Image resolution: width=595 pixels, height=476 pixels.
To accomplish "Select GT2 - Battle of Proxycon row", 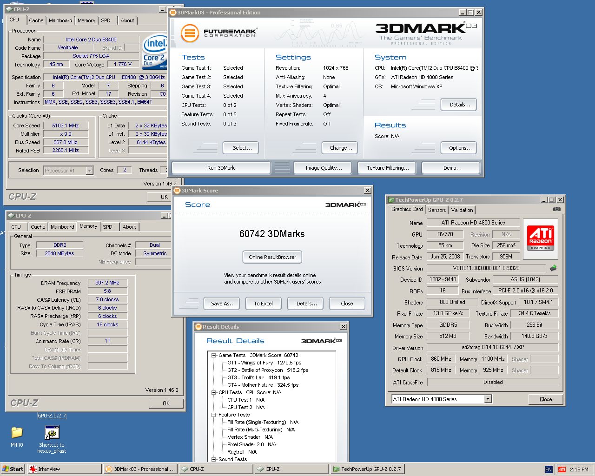I will [268, 370].
